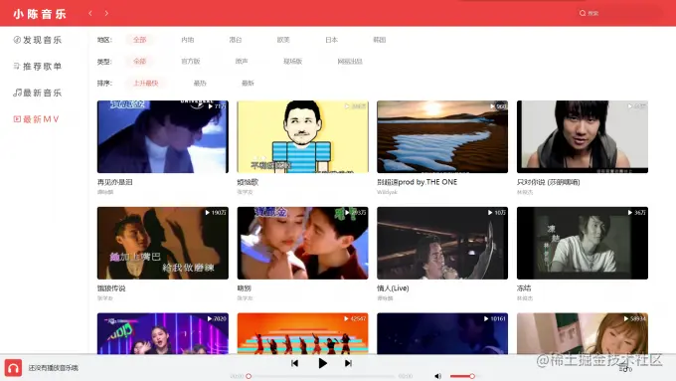Open the 只对你说 MV thumbnail
The image size is (676, 381).
[583, 136]
